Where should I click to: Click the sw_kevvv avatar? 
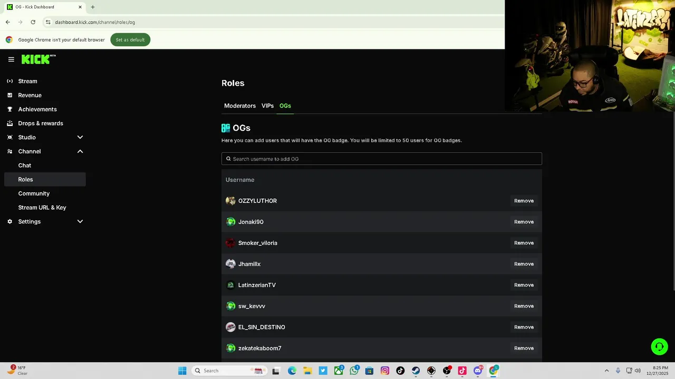pyautogui.click(x=230, y=306)
